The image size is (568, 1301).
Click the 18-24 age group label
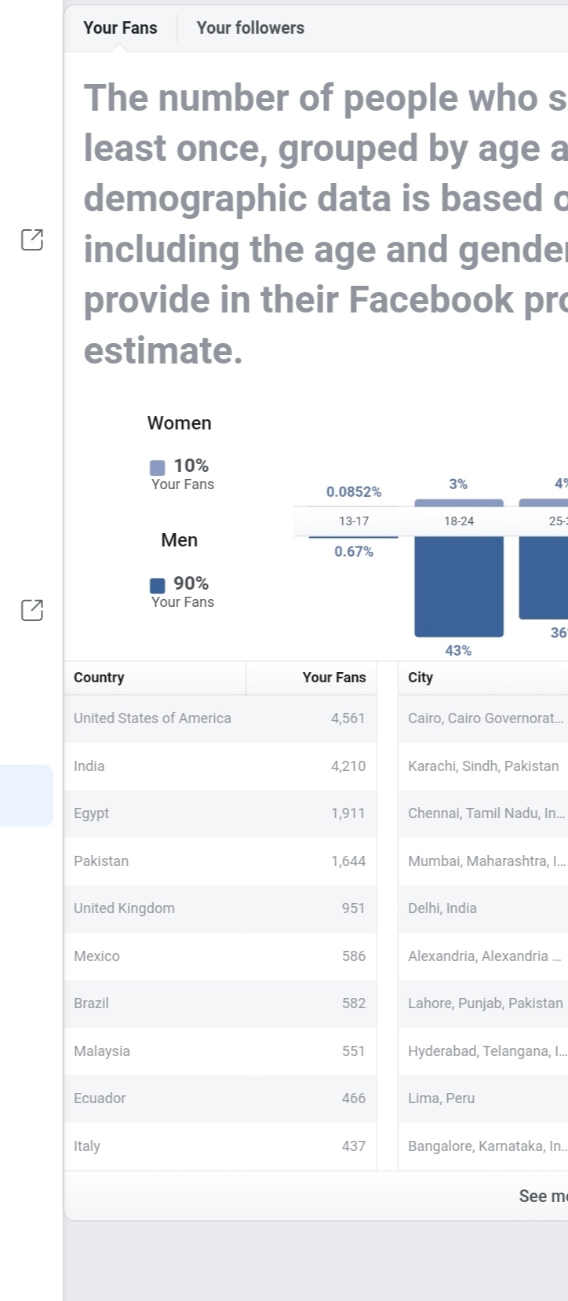[459, 521]
